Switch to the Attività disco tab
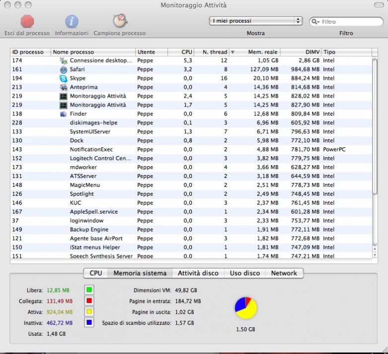 click(198, 273)
